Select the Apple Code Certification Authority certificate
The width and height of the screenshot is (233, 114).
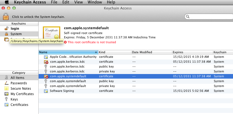[73, 57]
